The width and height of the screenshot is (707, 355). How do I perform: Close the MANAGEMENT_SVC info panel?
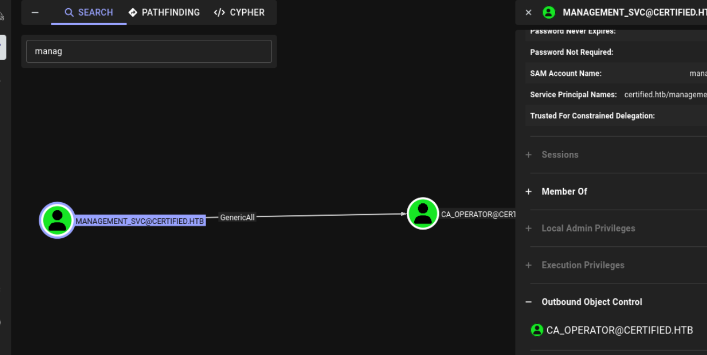528,12
